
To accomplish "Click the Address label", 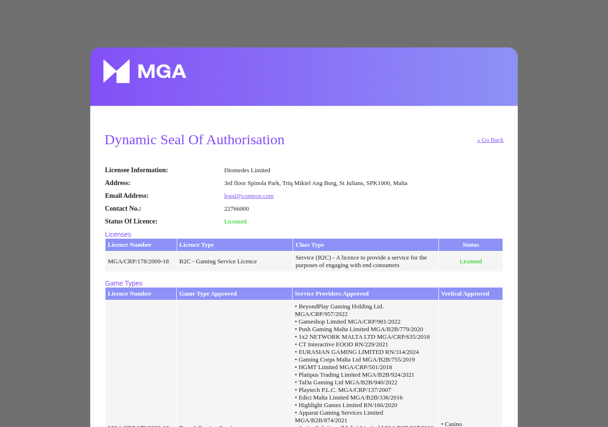I will pos(118,183).
